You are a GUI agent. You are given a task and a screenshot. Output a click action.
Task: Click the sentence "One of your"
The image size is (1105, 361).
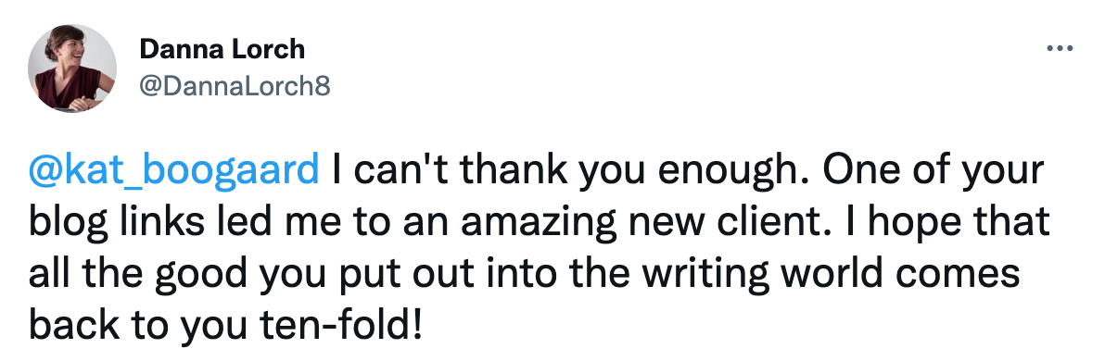[894, 172]
